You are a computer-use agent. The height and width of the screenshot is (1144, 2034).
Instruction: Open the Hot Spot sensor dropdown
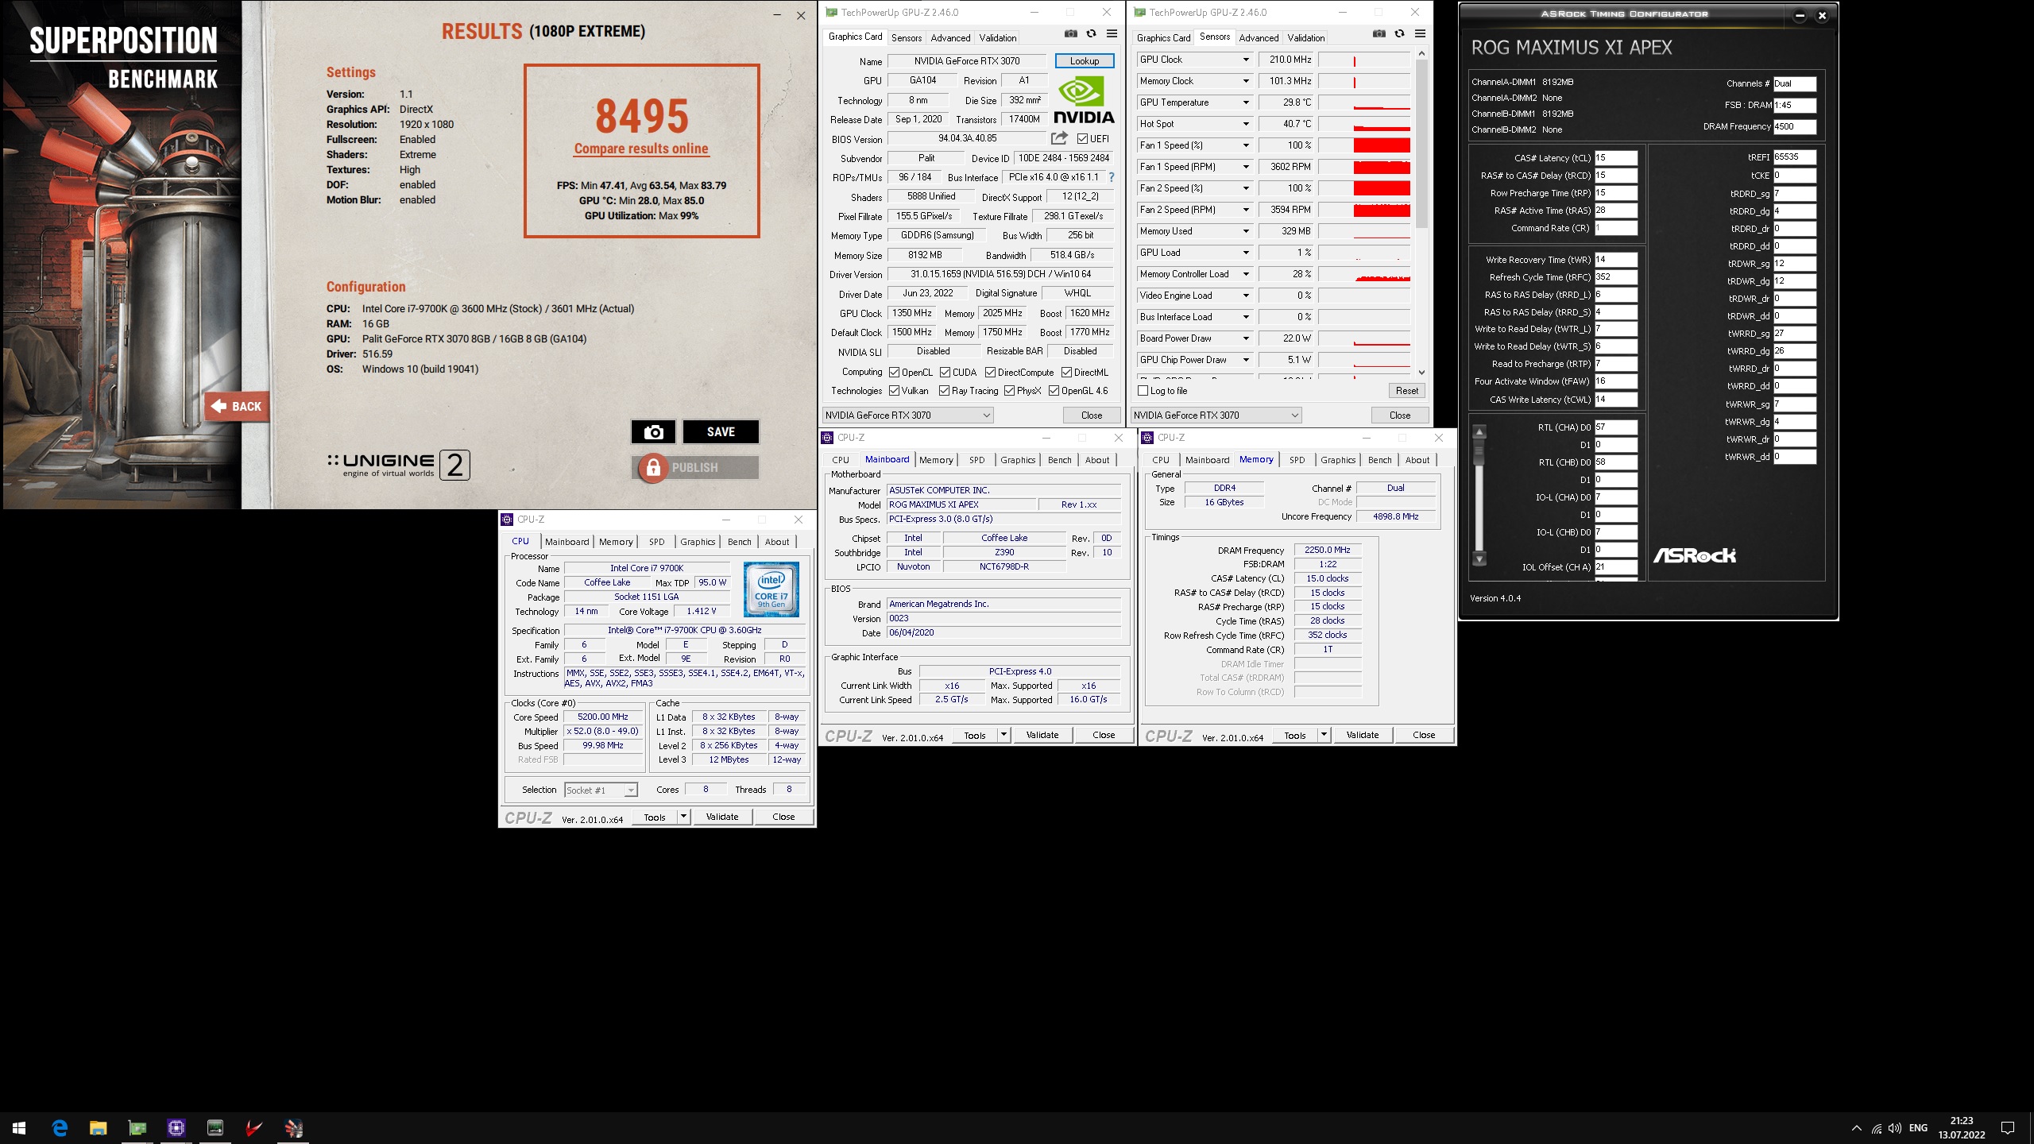[1245, 124]
